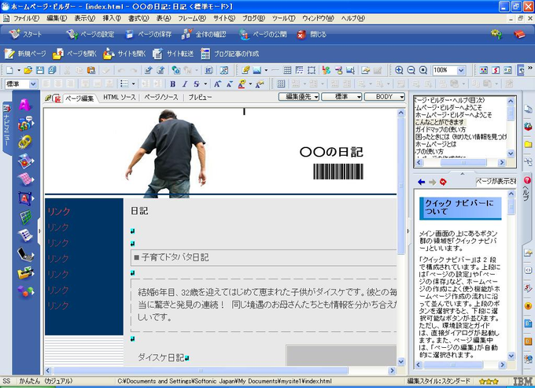Screen dimensions: 535x388
Task: Click the red refresh icon in help pane
Action: (x=443, y=183)
